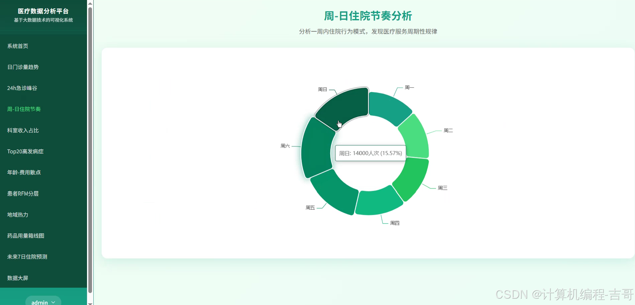Navigate to Top20高发病症
The height and width of the screenshot is (305, 635).
click(25, 151)
